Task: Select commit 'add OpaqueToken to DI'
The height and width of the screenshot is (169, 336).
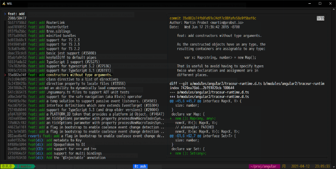Action: tap(68, 144)
